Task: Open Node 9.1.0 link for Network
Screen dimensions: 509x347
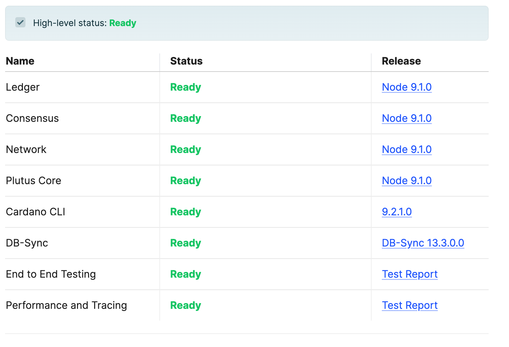Action: tap(406, 149)
